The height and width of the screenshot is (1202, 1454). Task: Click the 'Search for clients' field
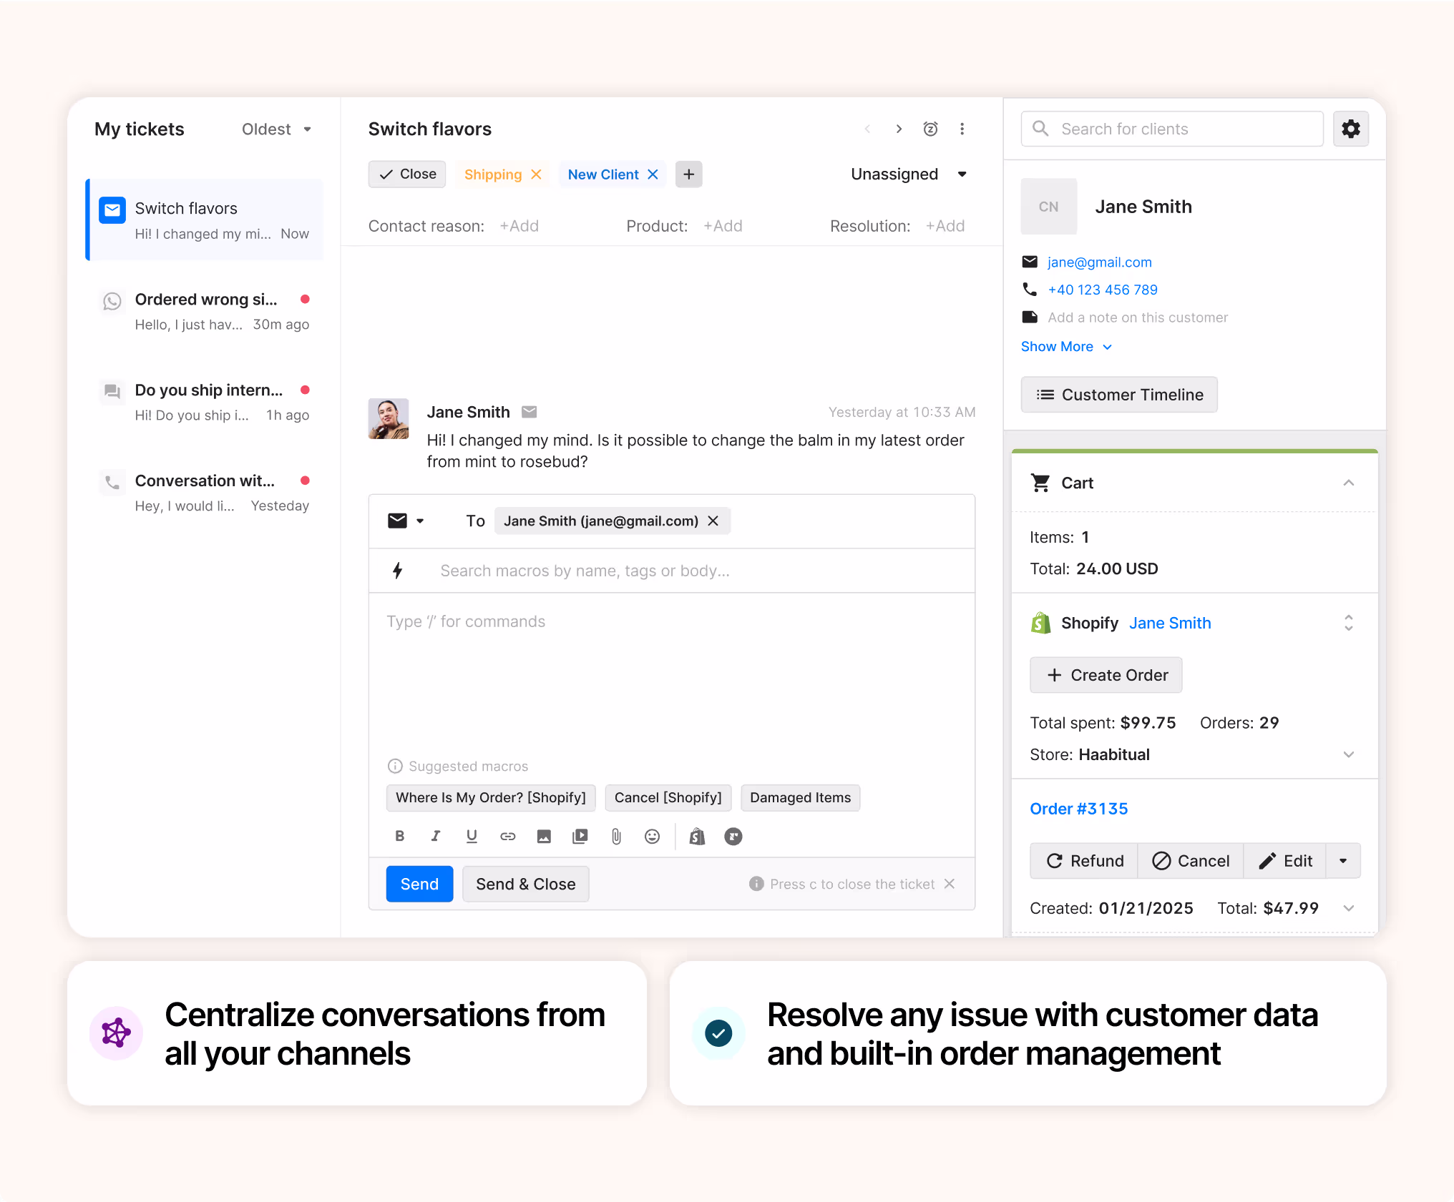(x=1172, y=129)
